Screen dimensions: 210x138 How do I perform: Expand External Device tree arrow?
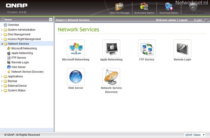click(x=2, y=86)
